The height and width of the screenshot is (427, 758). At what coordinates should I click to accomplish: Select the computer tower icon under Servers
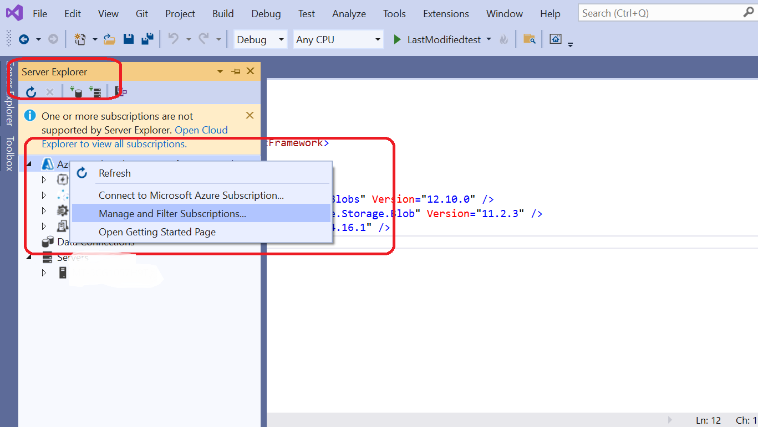pyautogui.click(x=63, y=272)
